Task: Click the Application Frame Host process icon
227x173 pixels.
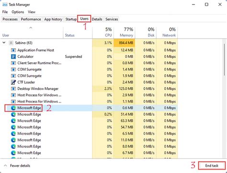Action: point(13,50)
